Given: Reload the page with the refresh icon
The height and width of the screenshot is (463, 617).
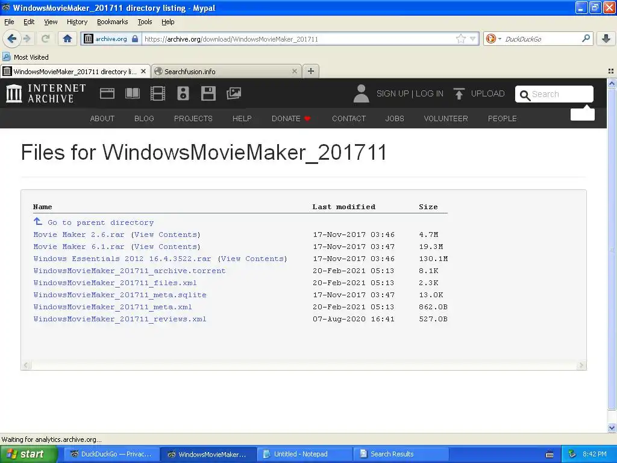Looking at the screenshot, I should [x=45, y=39].
